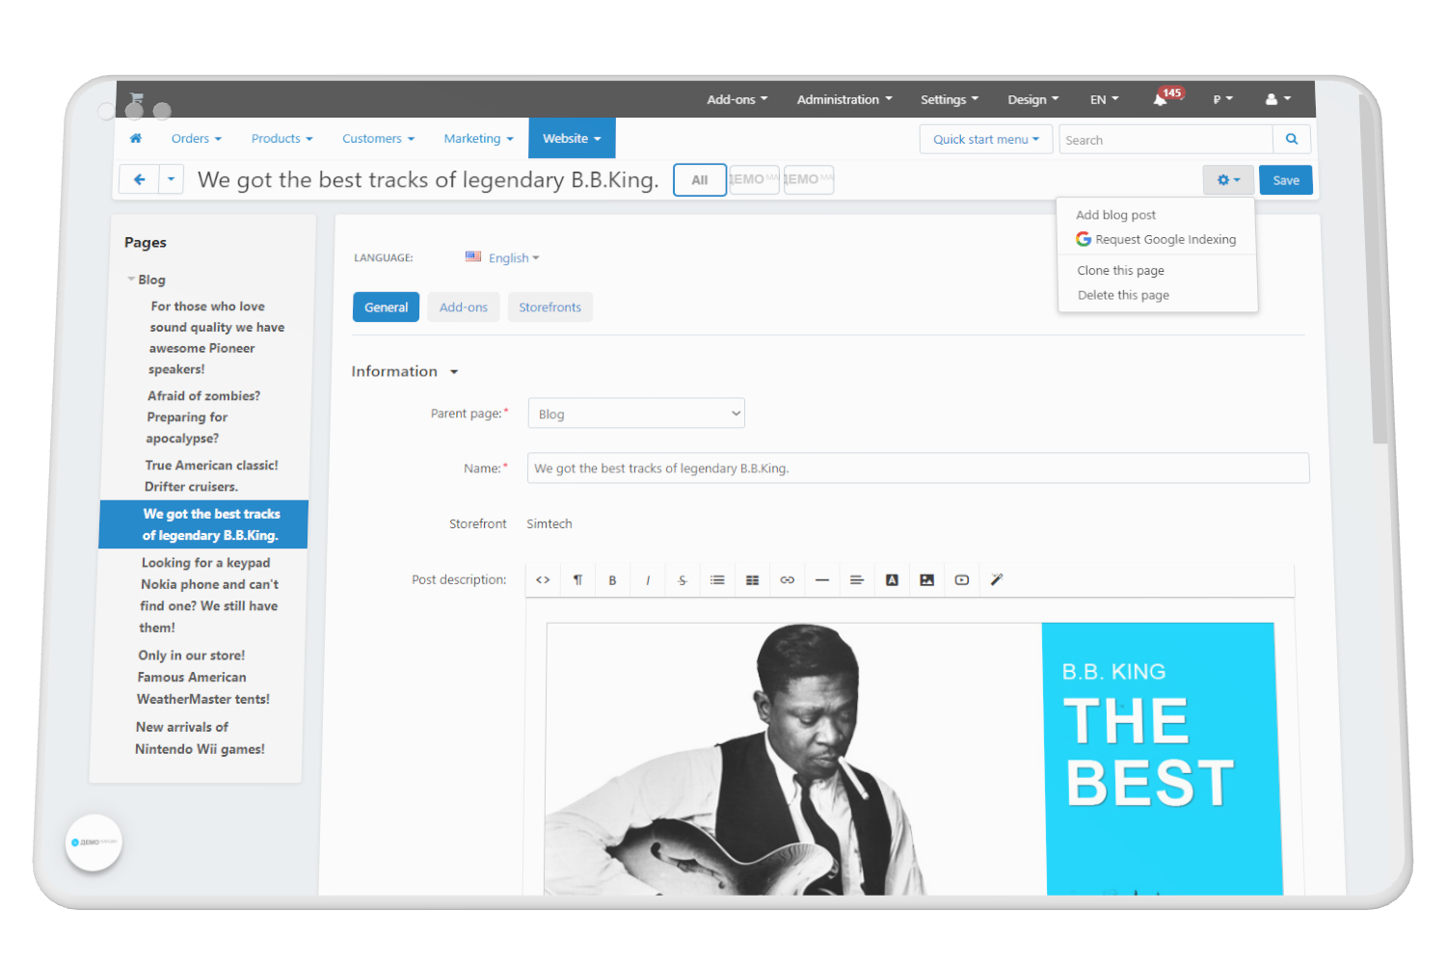This screenshot has height=964, width=1446.
Task: Open the Orders menu
Action: (197, 139)
